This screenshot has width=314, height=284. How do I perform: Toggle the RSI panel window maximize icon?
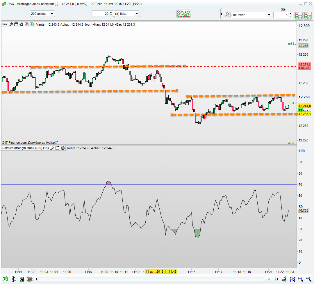point(58,148)
